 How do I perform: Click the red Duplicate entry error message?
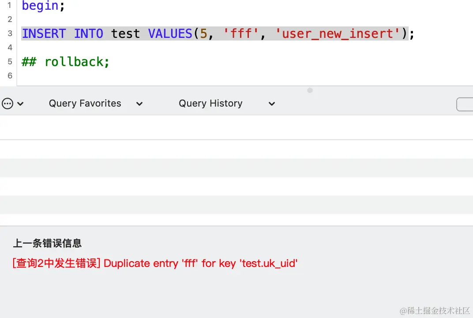click(155, 263)
